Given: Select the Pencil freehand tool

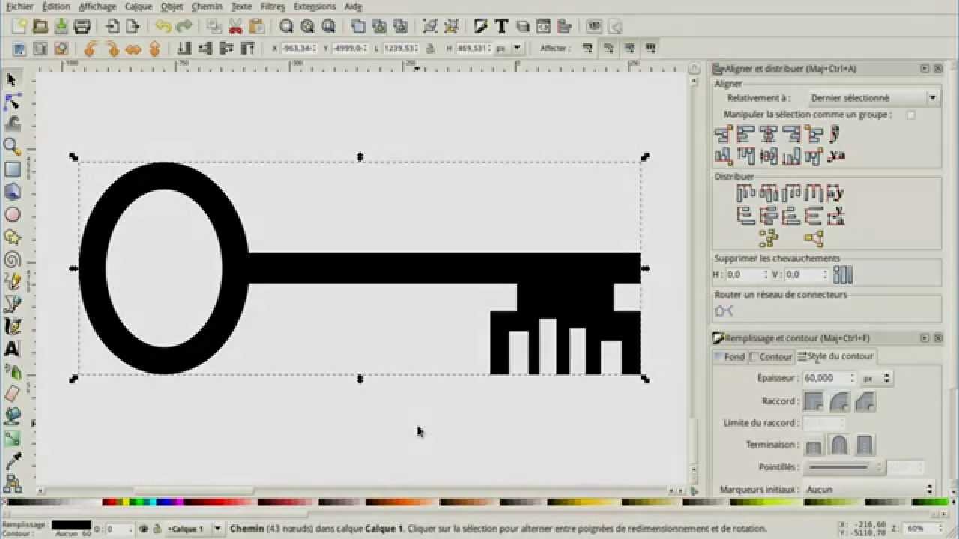Looking at the screenshot, I should (x=12, y=281).
